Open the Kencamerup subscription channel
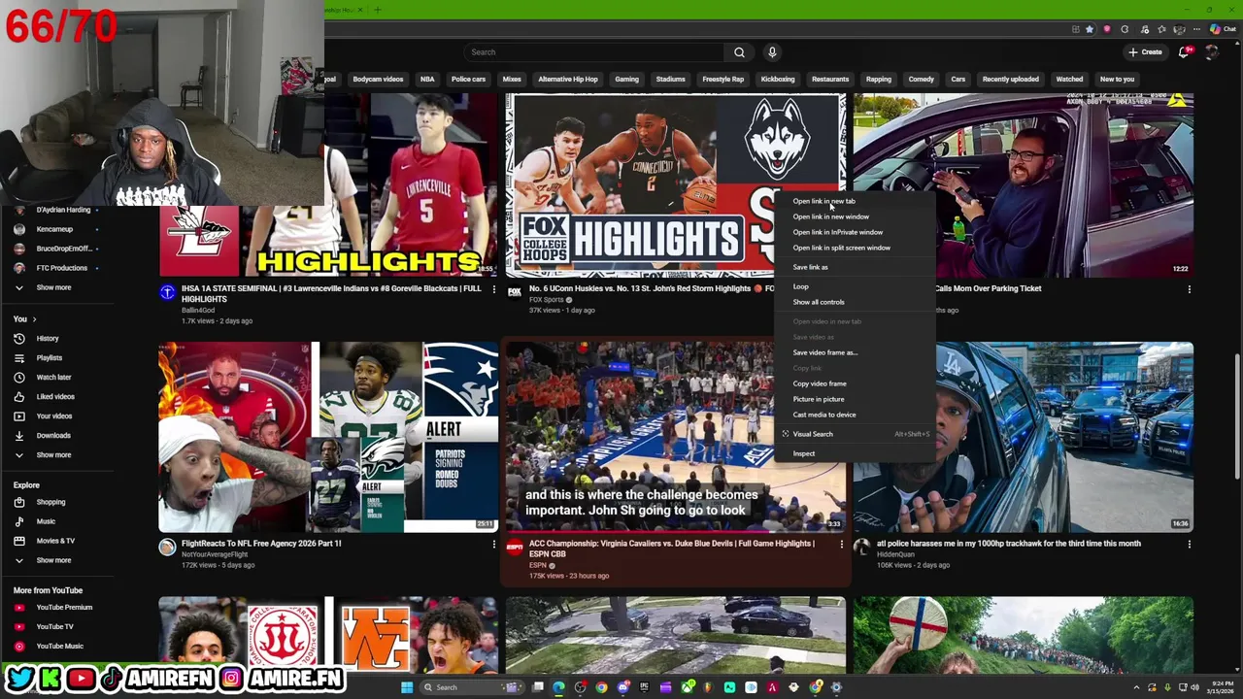 click(54, 229)
